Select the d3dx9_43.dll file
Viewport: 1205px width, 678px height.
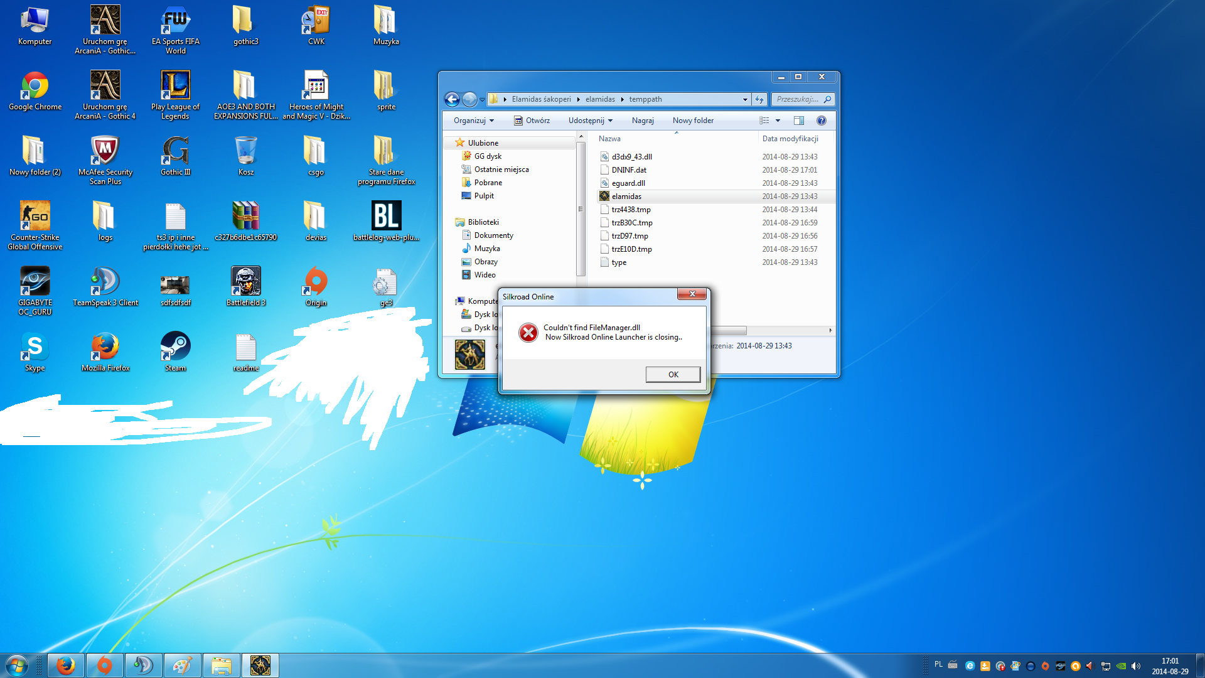pyautogui.click(x=715, y=157)
